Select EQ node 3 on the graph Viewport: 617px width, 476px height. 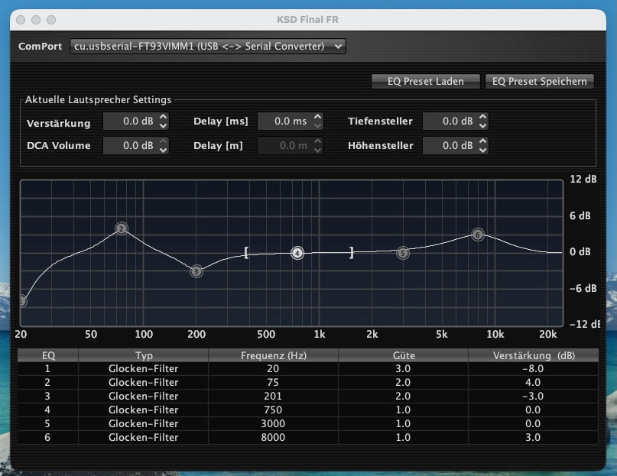point(196,271)
